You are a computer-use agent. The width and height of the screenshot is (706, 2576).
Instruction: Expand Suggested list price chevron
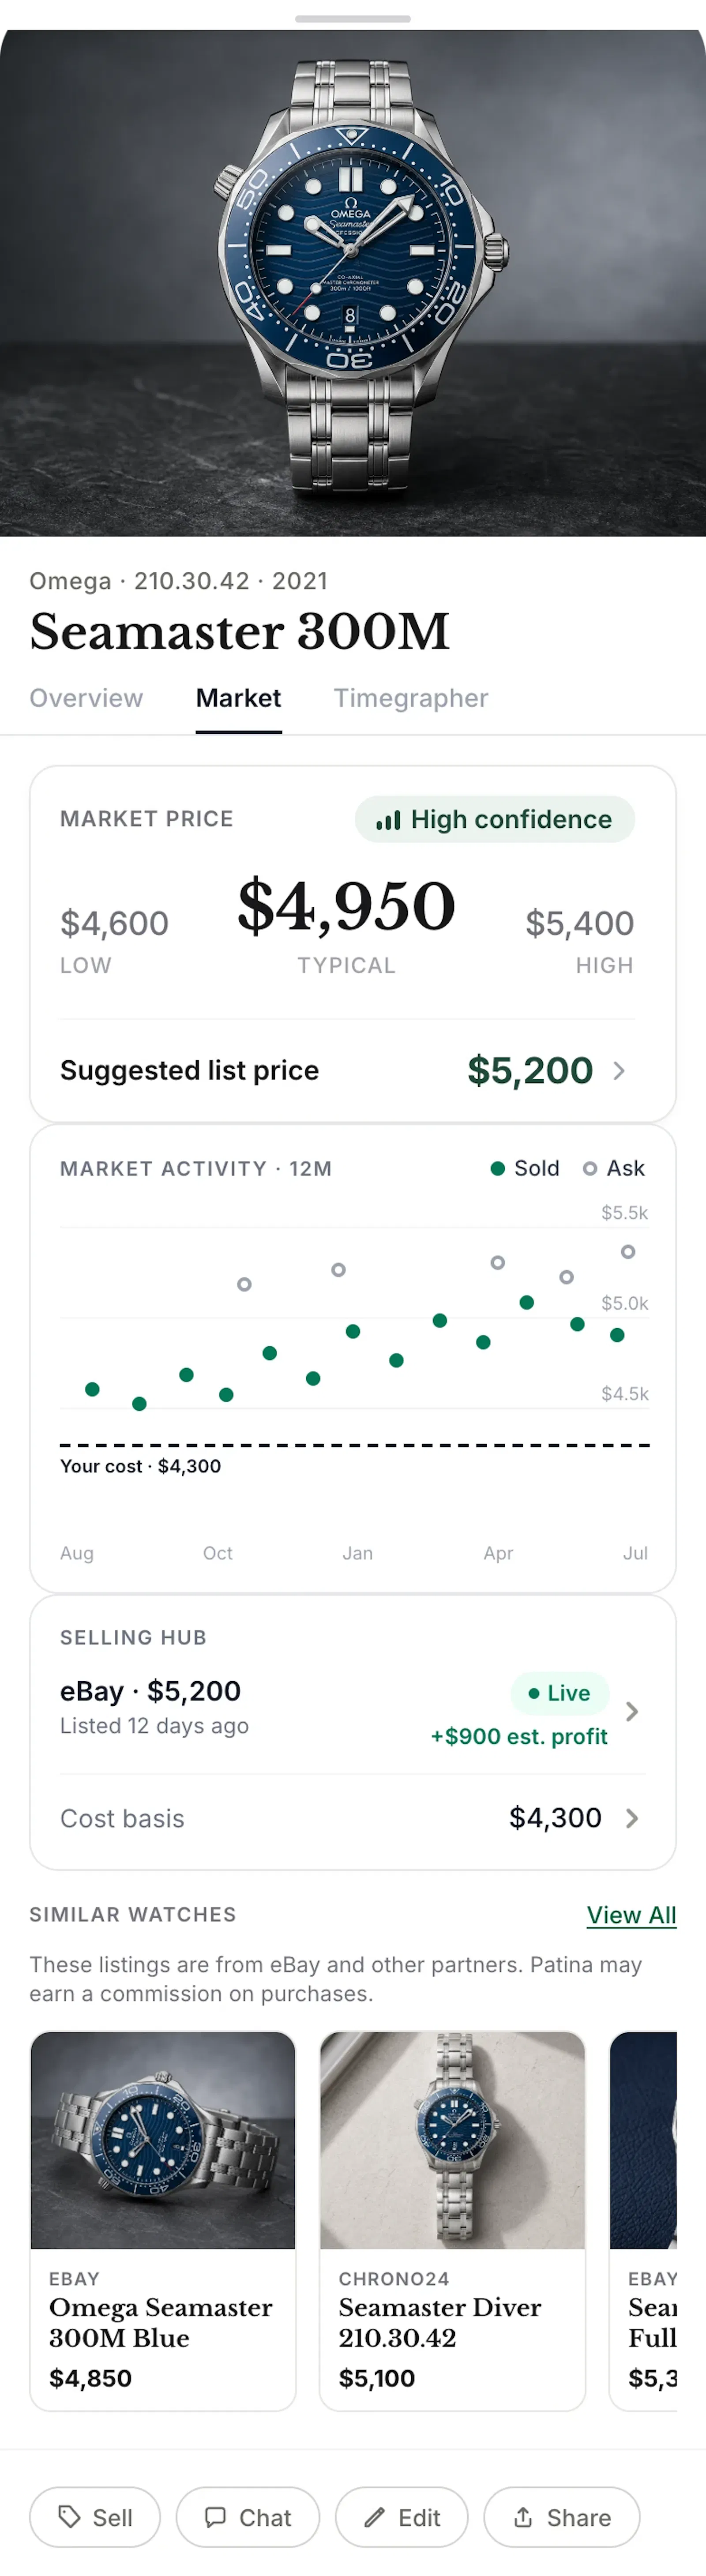point(619,1071)
